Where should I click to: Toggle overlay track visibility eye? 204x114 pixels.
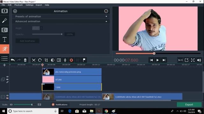click(7, 77)
